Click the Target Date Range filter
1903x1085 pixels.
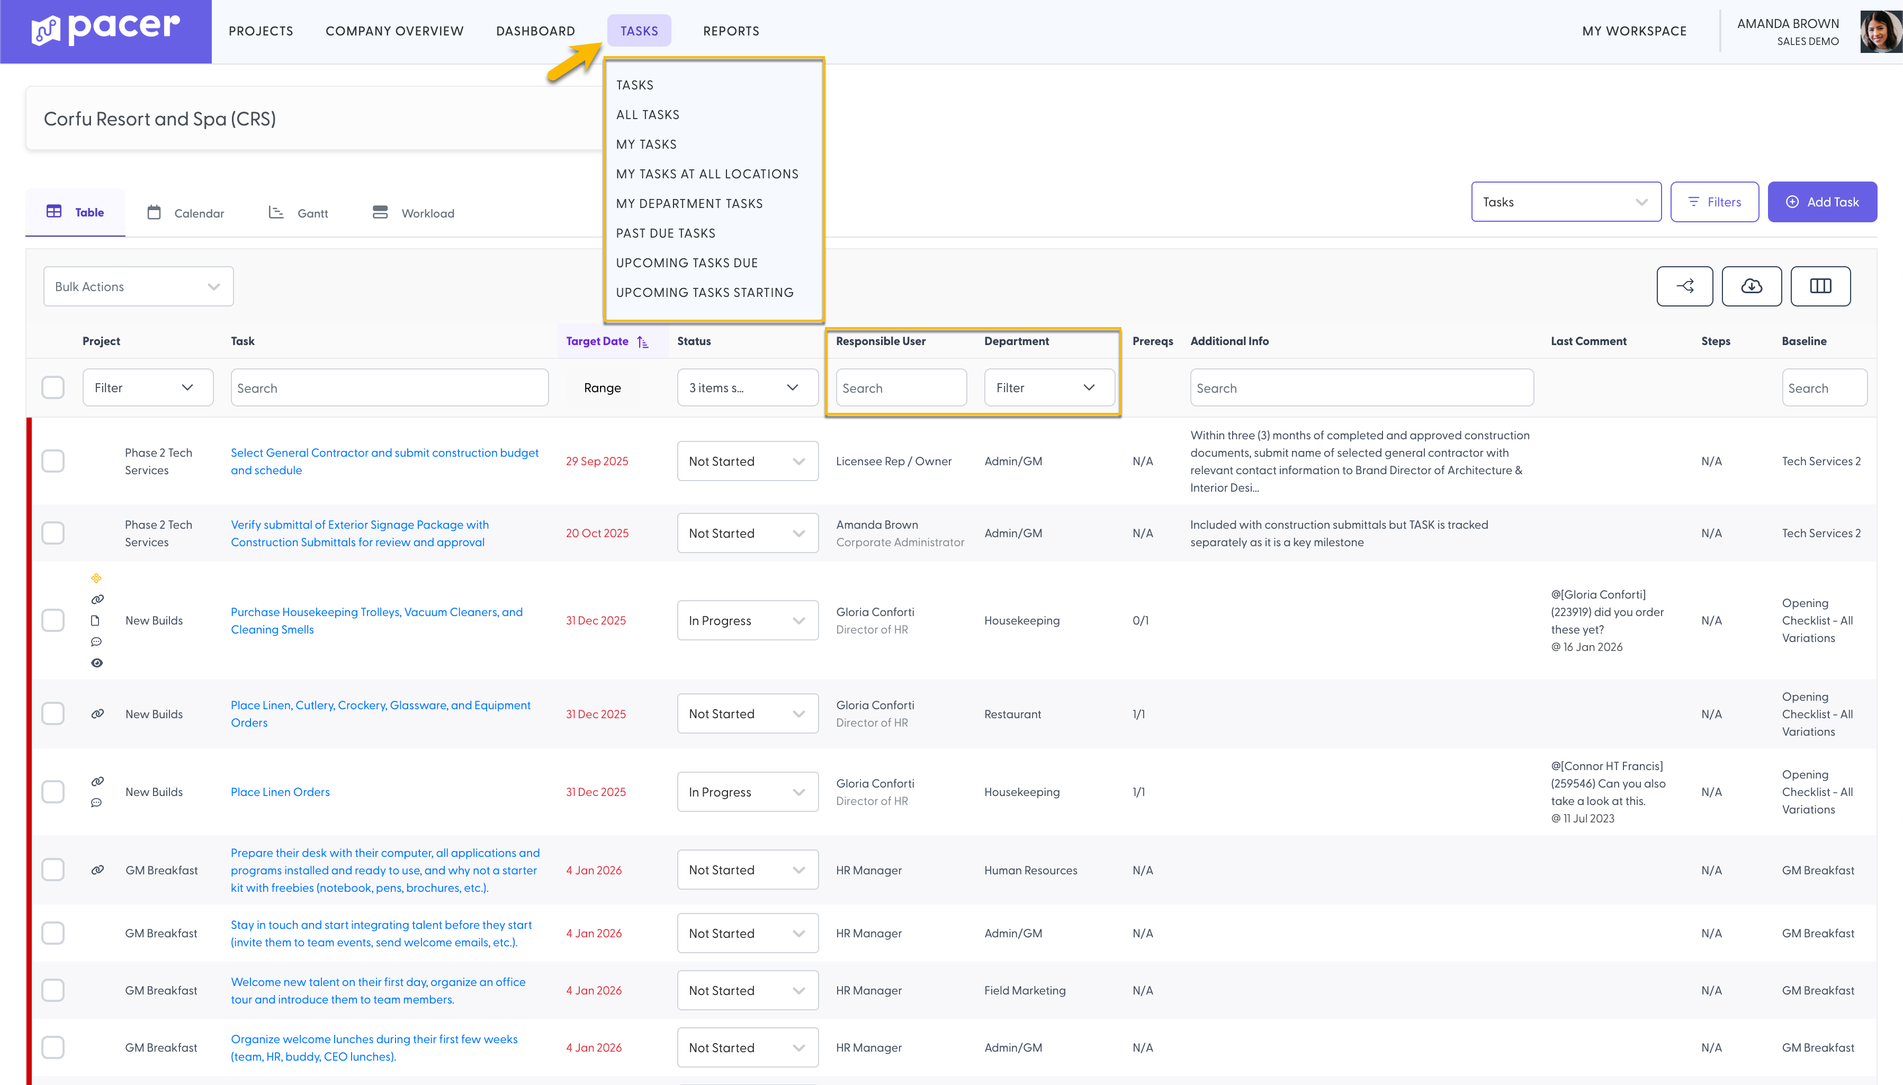click(x=602, y=387)
